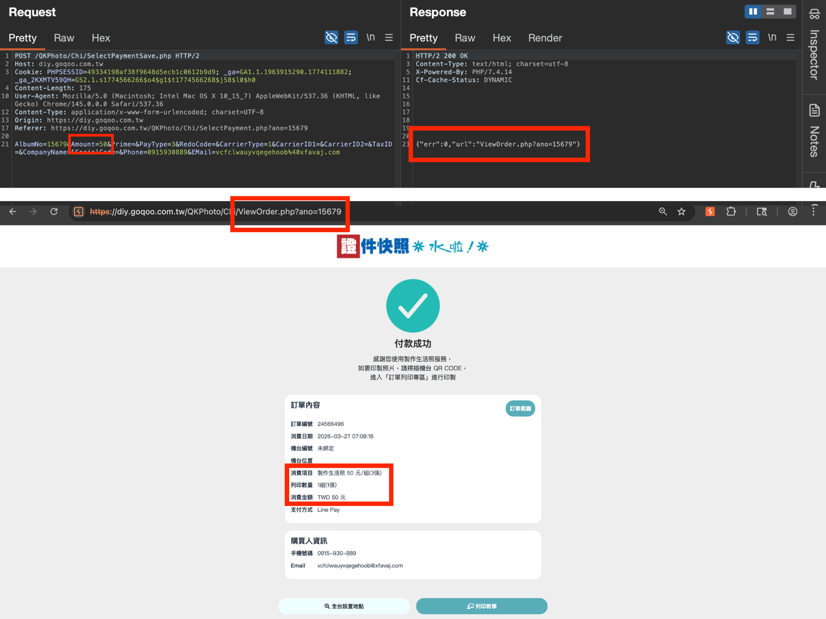The width and height of the screenshot is (826, 619).
Task: Click the Line Pay payment method text
Action: (328, 510)
